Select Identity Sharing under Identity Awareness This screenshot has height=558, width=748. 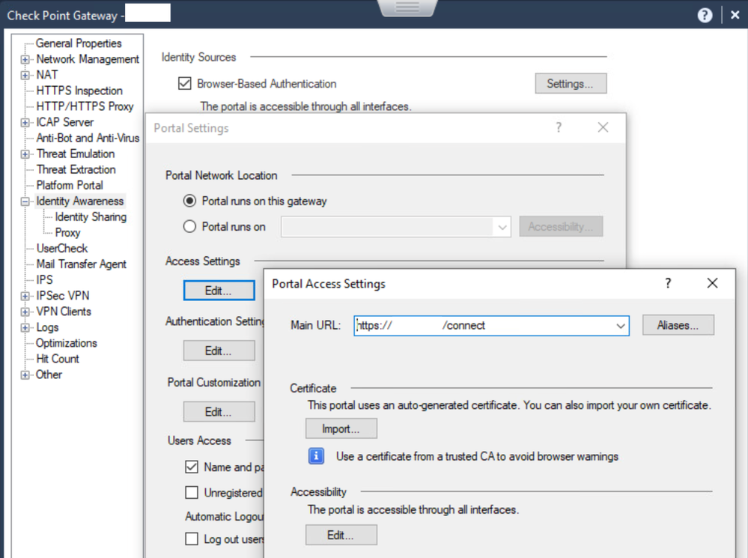[x=91, y=216]
